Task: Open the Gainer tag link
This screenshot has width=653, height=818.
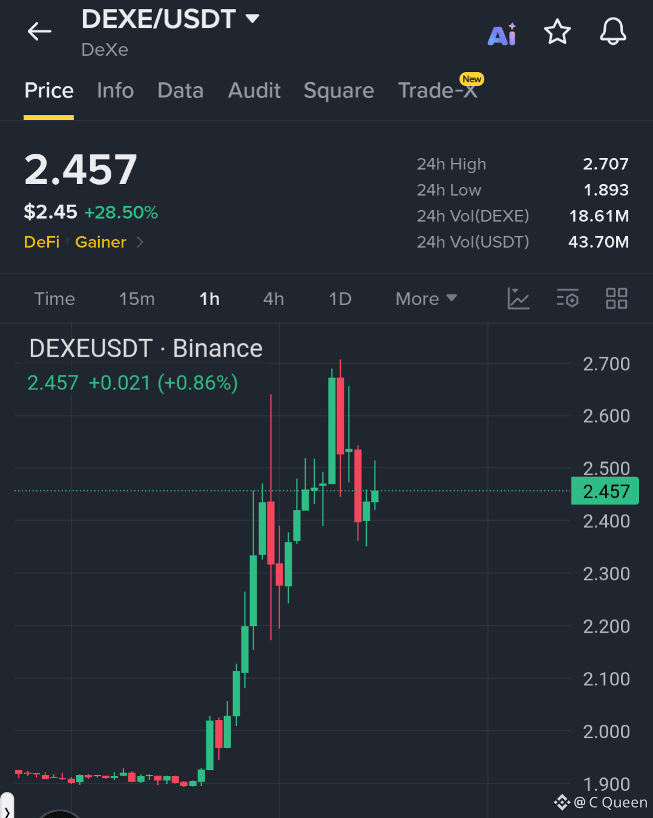Action: tap(100, 242)
